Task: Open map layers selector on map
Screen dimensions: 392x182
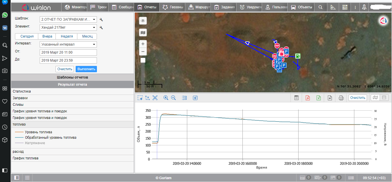Action: tap(143, 33)
